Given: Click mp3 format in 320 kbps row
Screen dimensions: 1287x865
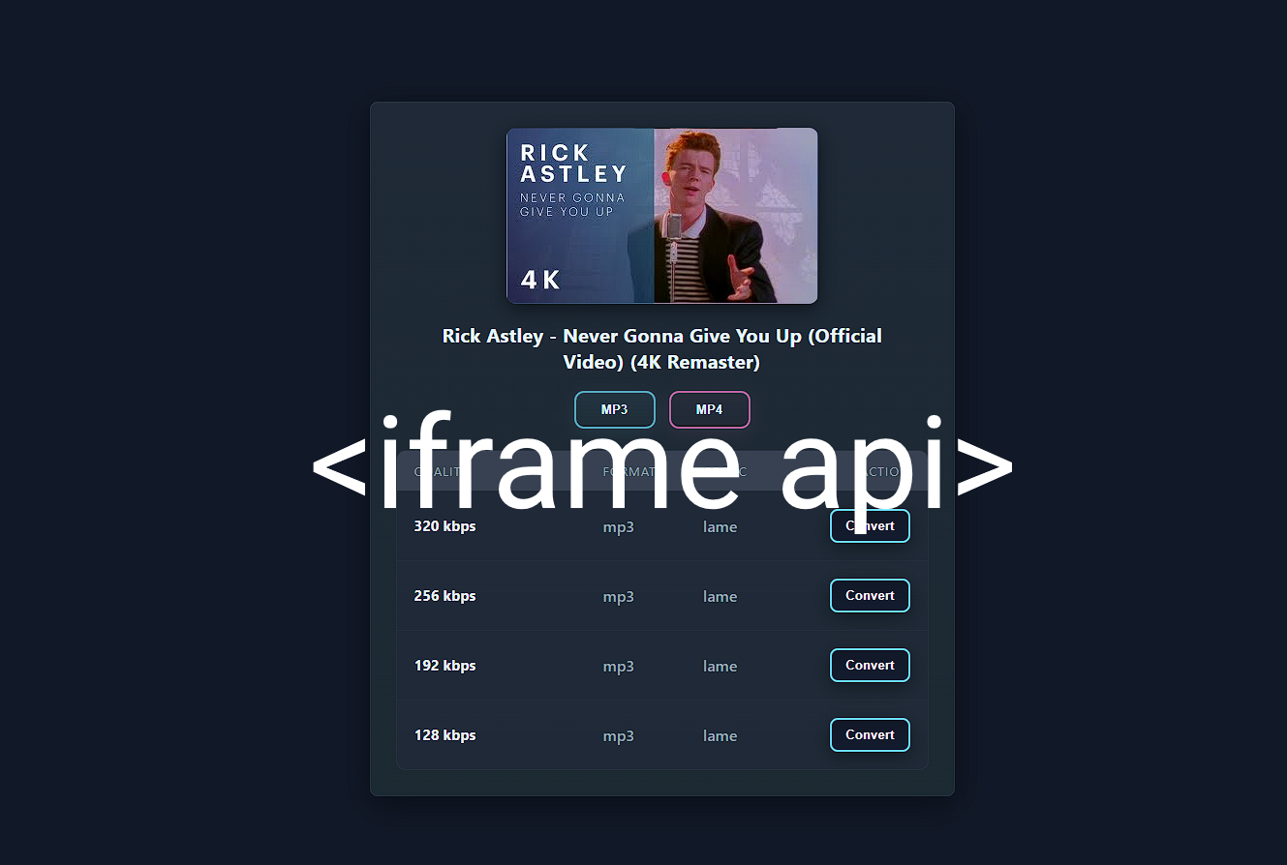Looking at the screenshot, I should coord(619,527).
